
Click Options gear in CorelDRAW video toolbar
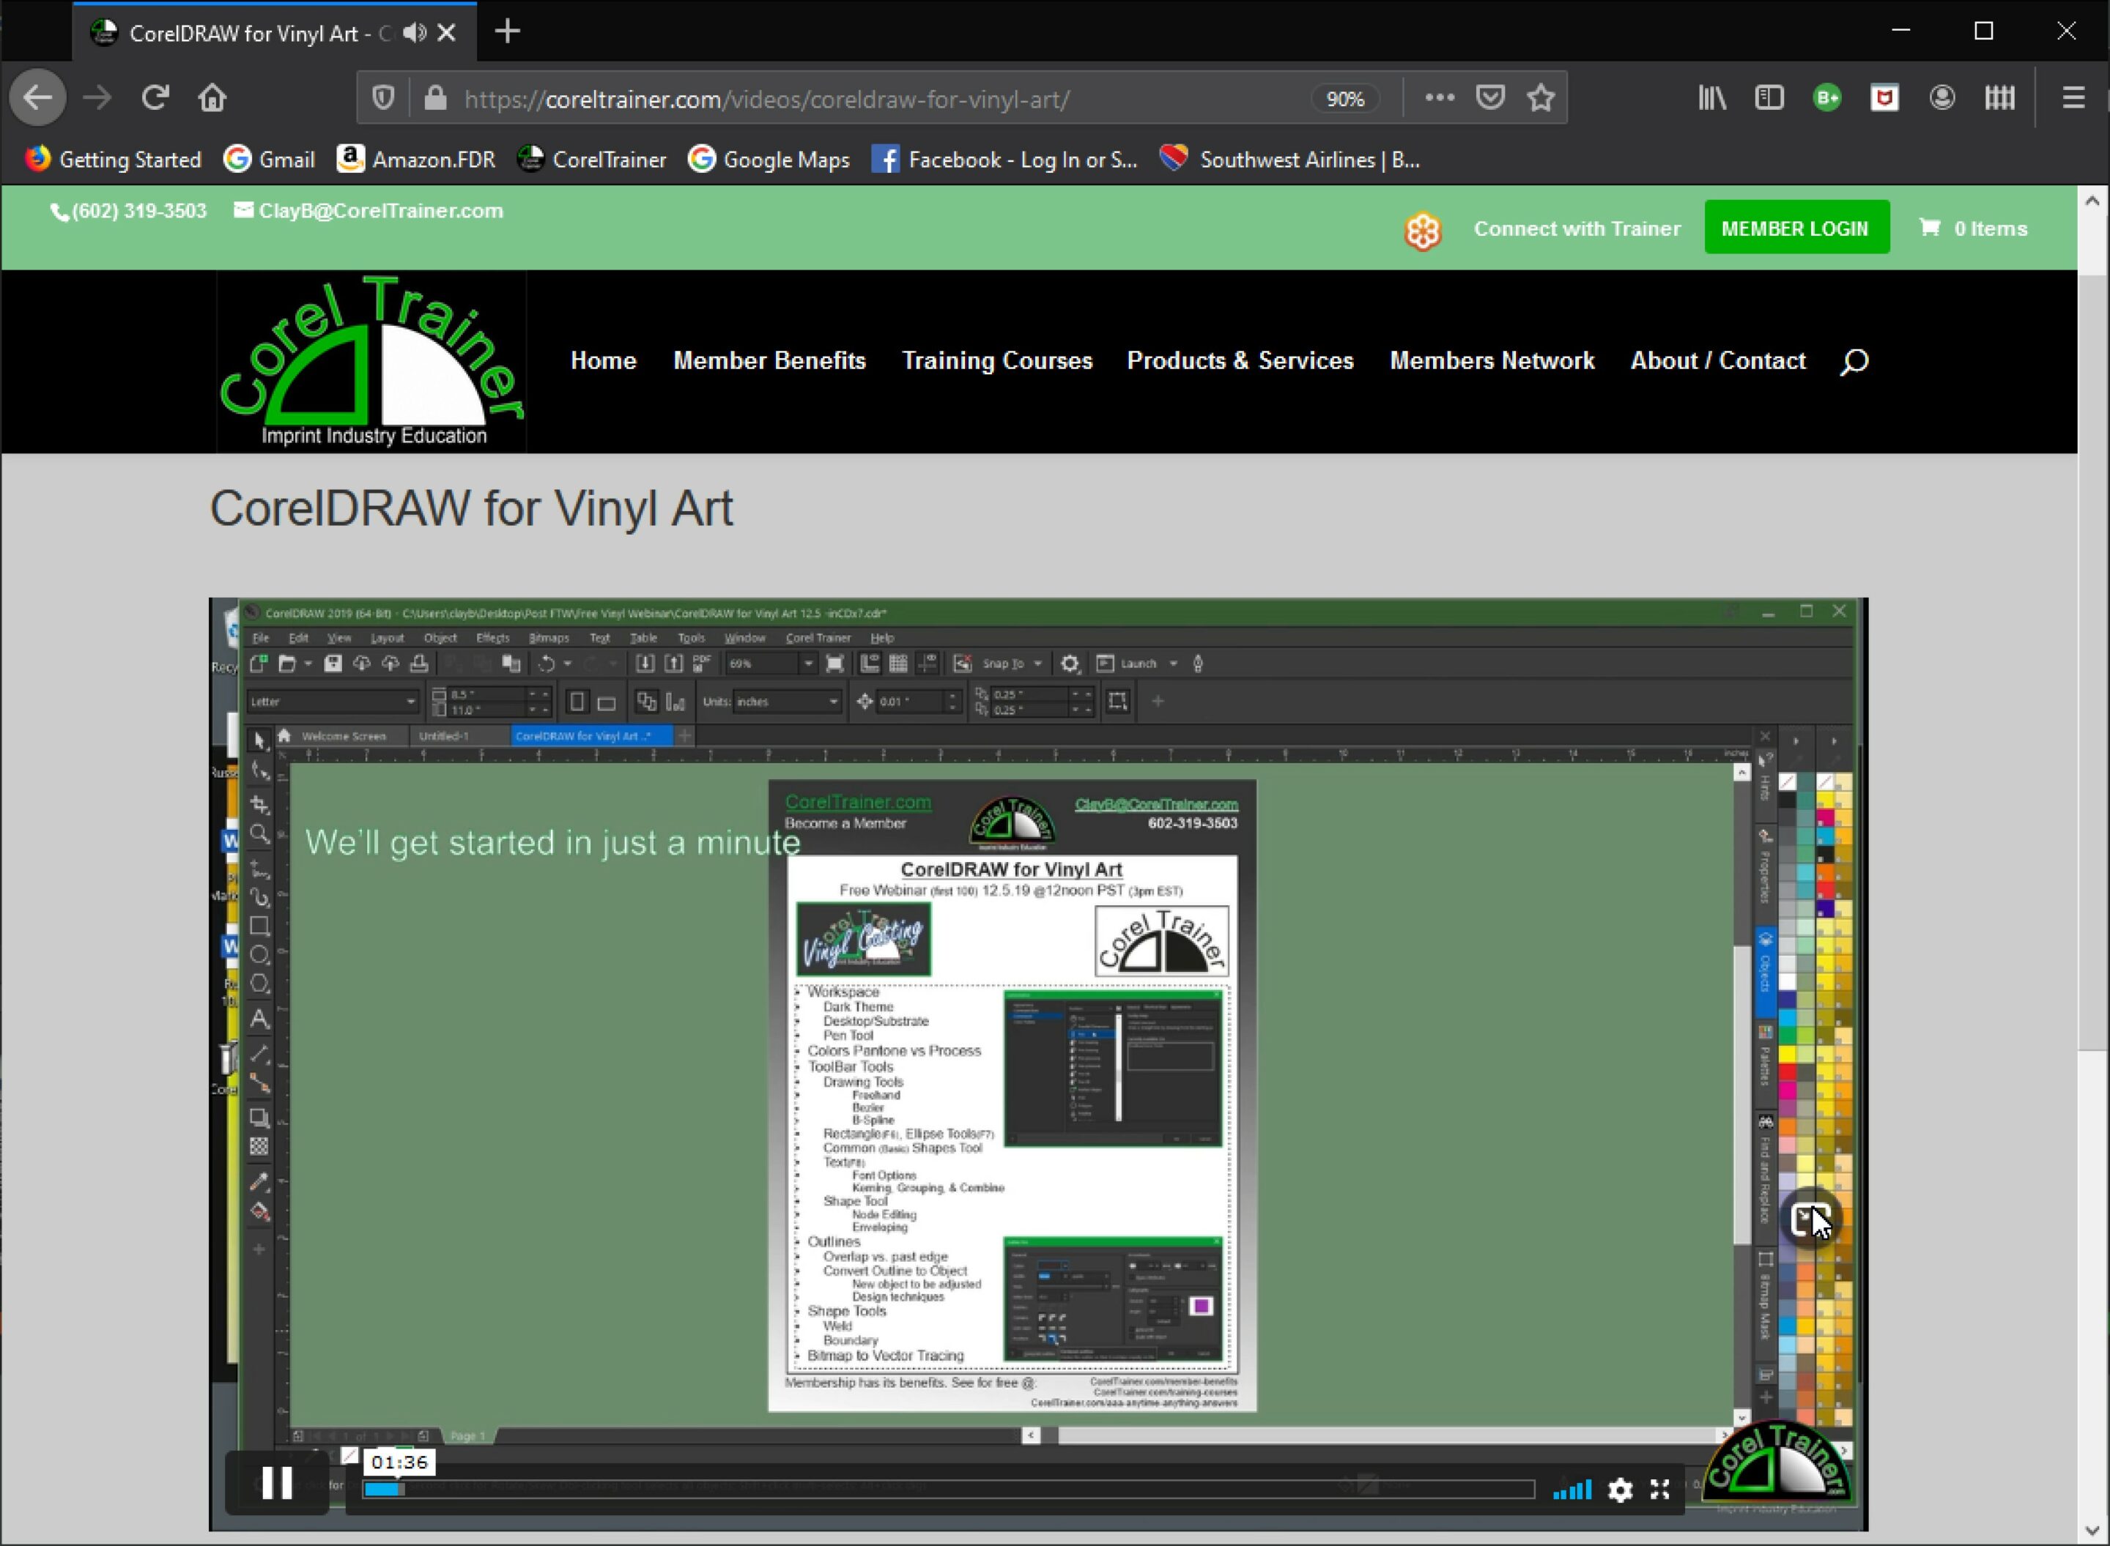pos(1070,664)
